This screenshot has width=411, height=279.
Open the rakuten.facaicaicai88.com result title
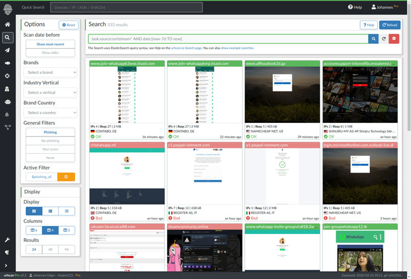(113, 227)
